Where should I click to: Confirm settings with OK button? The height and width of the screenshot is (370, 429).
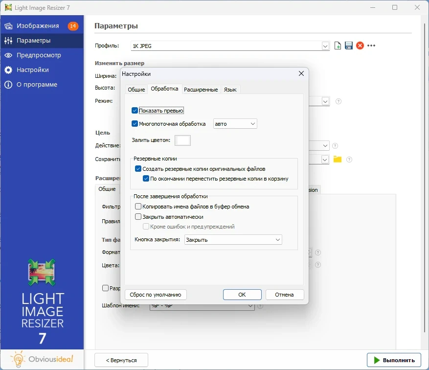[242, 295]
